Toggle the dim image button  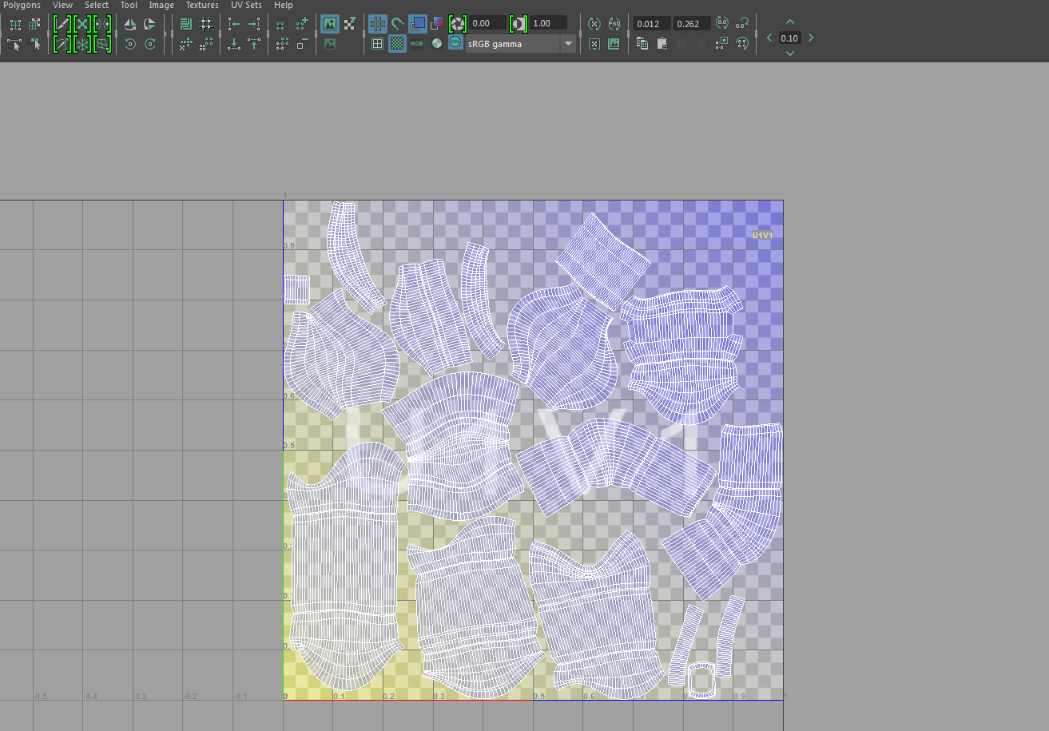click(329, 44)
